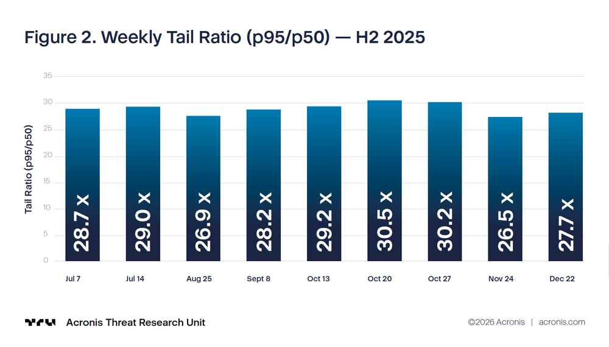
Task: Click the 'Sept 8' x-axis label
Action: (258, 279)
